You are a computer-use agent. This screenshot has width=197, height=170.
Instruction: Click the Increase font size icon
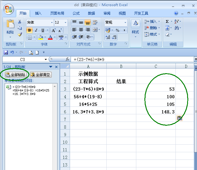tap(54, 30)
